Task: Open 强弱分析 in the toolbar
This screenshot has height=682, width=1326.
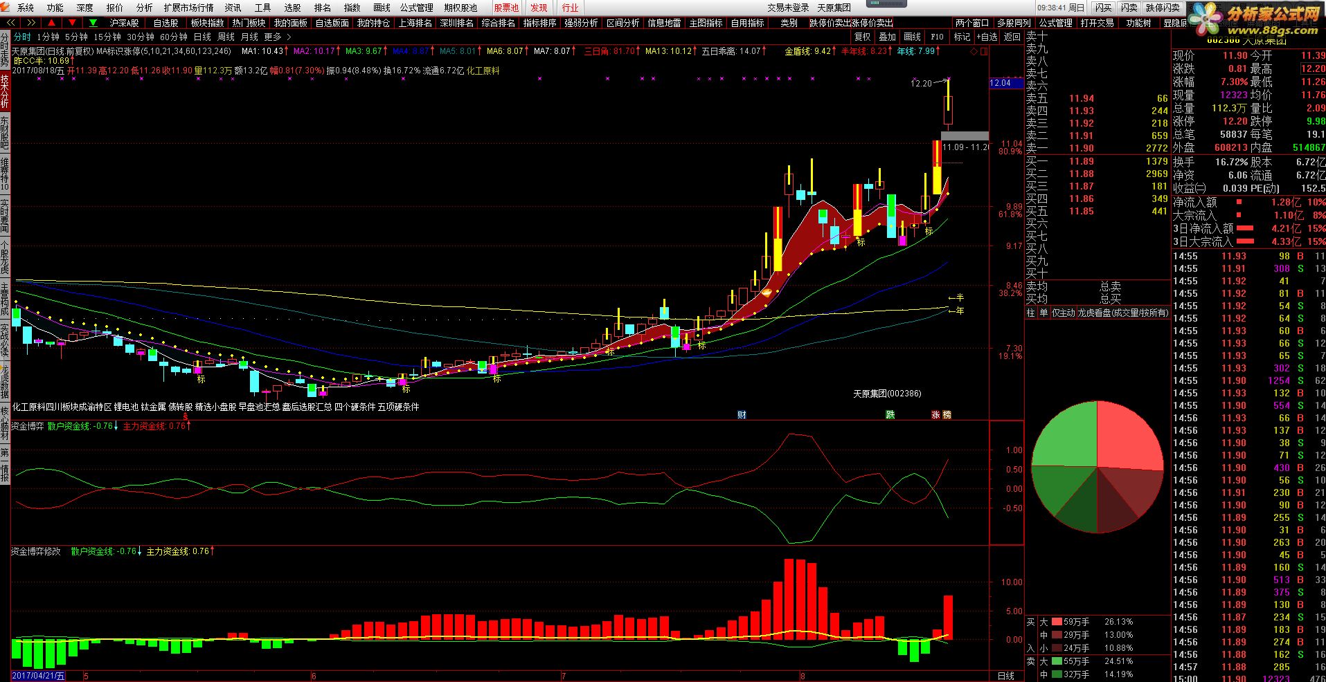Action: coord(581,23)
